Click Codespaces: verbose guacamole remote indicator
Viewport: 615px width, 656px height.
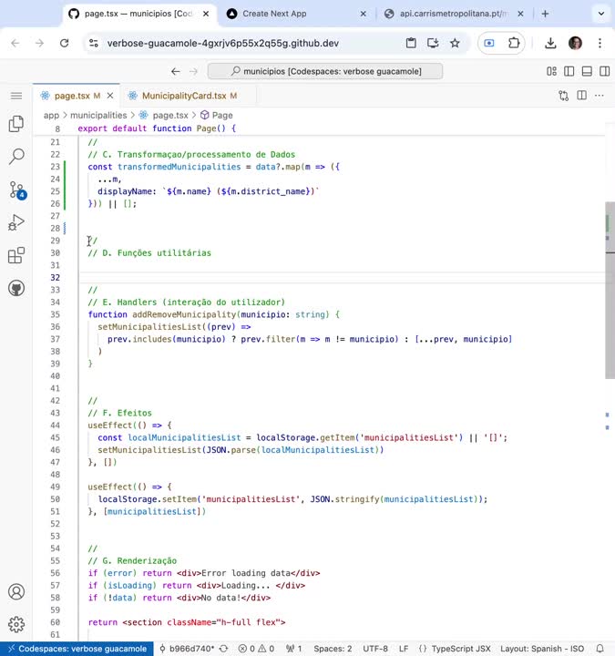(x=77, y=649)
